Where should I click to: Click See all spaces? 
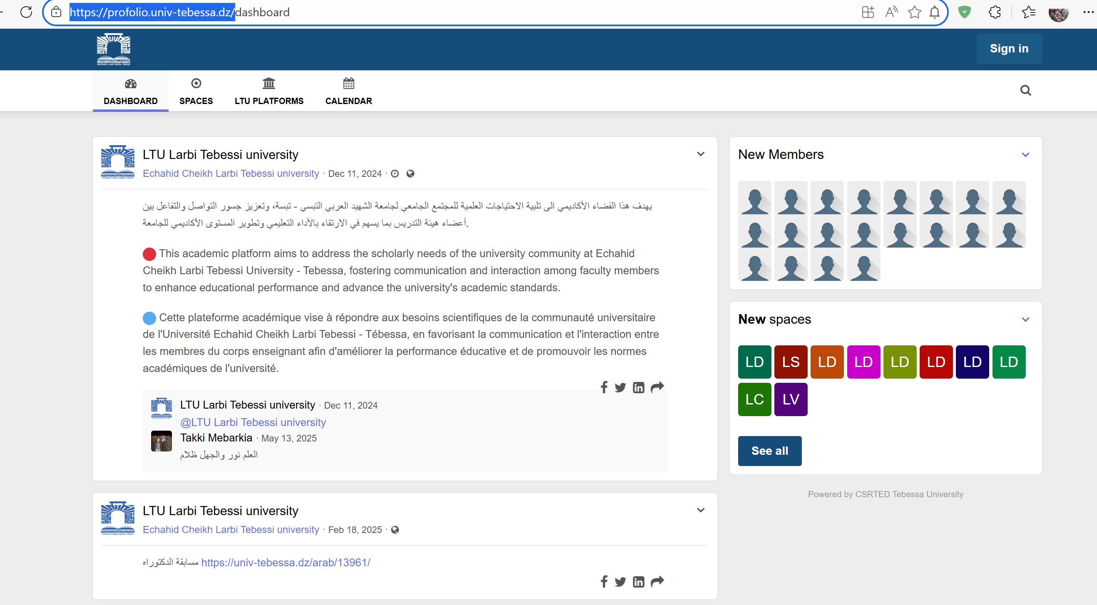[x=769, y=451]
